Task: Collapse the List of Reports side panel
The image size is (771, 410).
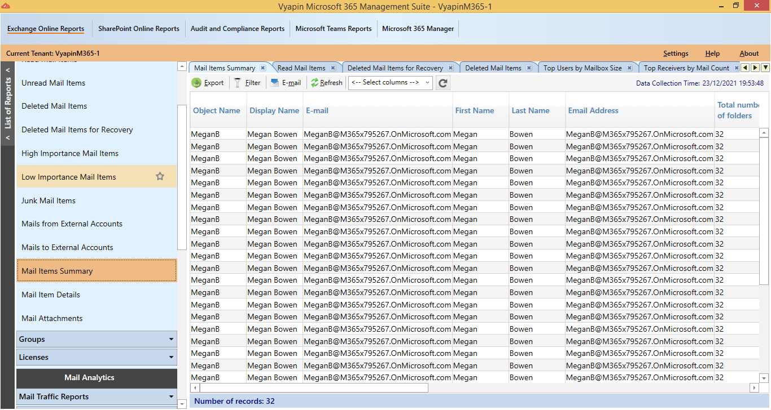Action: click(7, 104)
